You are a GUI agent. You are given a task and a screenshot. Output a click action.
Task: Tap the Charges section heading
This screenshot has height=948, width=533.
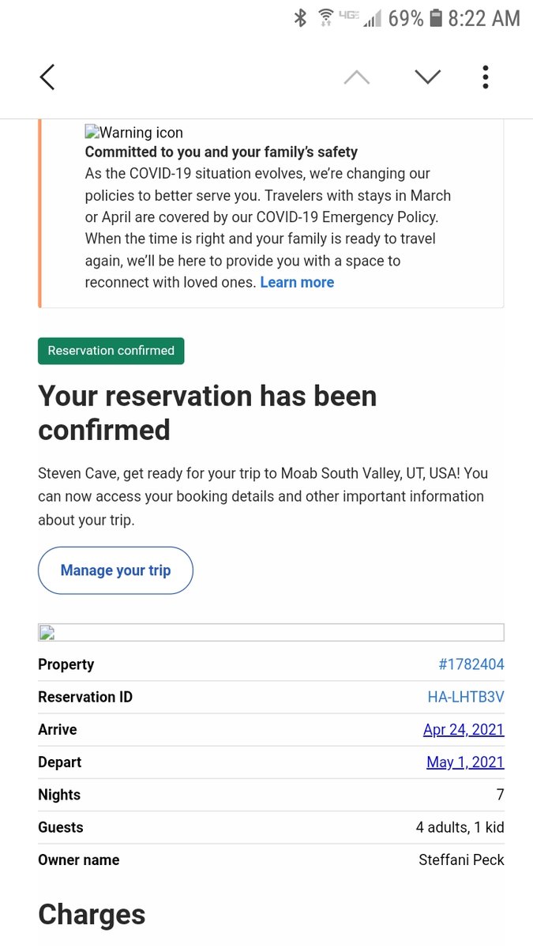pos(92,914)
